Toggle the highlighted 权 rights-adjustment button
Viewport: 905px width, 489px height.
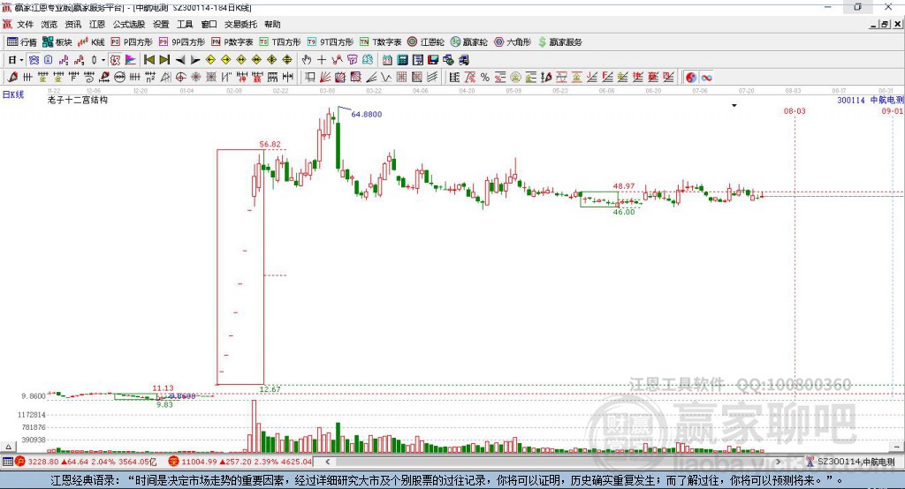116,60
